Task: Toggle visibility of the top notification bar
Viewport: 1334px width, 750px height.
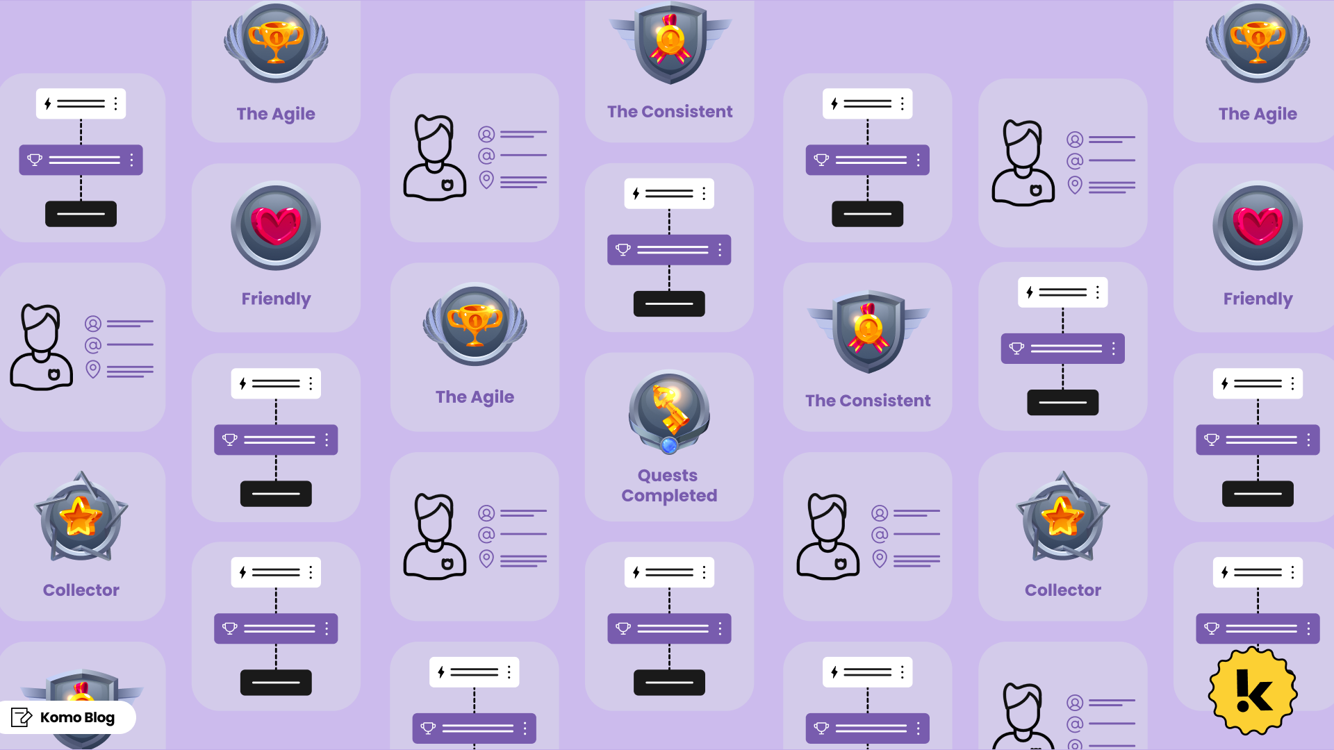Action: [x=80, y=103]
